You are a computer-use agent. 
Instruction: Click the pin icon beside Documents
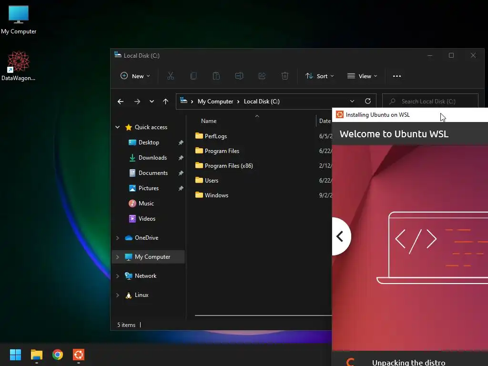[x=181, y=173]
